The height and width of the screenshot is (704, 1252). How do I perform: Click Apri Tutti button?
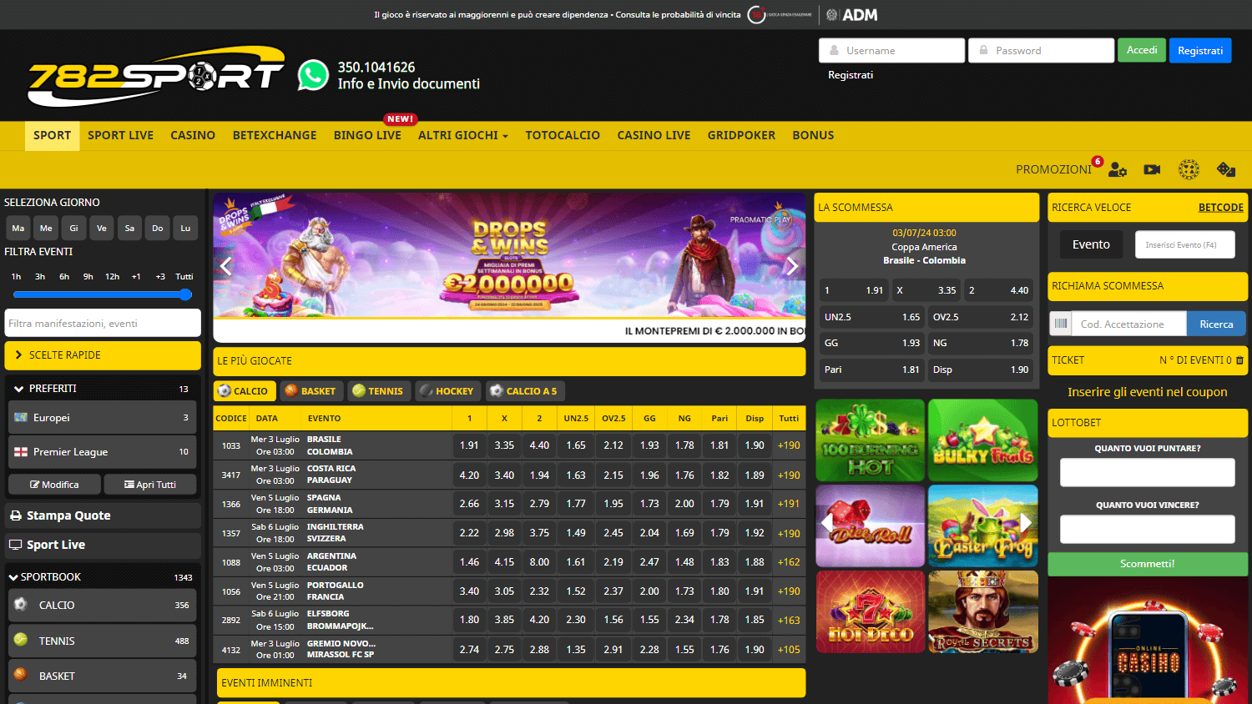click(x=150, y=485)
